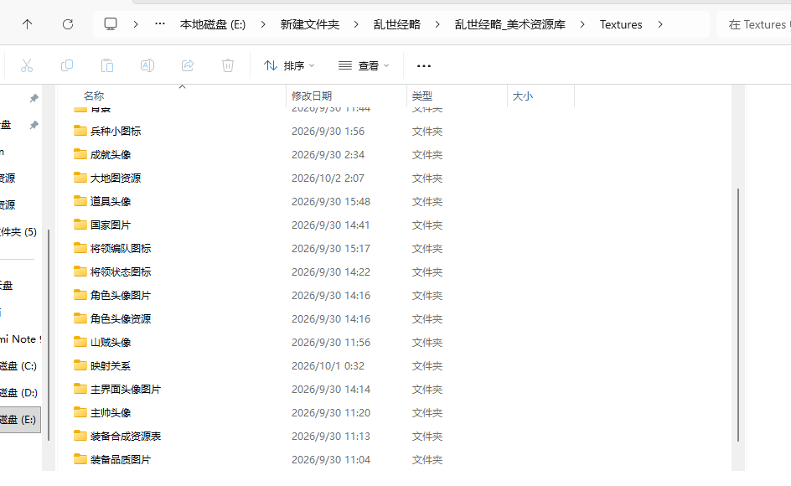Select (C:) drive in sidebar
The height and width of the screenshot is (486, 791).
coord(18,366)
